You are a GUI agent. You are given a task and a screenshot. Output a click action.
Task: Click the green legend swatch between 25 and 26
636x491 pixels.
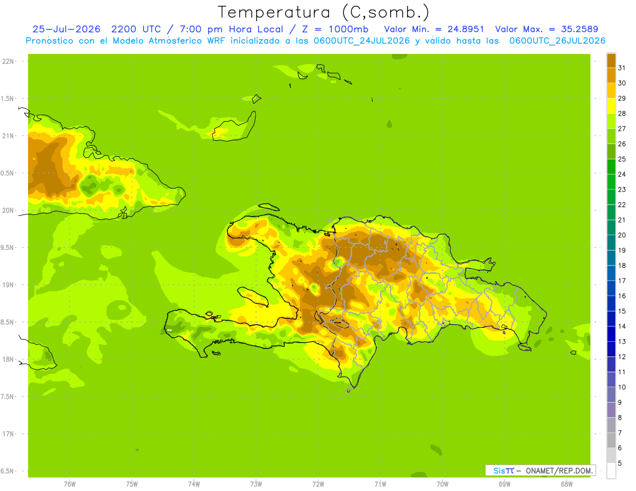[x=611, y=151]
